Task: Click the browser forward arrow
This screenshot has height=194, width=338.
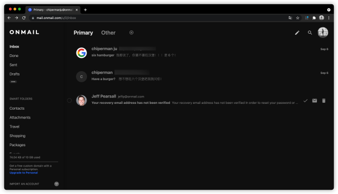Action: (16, 18)
